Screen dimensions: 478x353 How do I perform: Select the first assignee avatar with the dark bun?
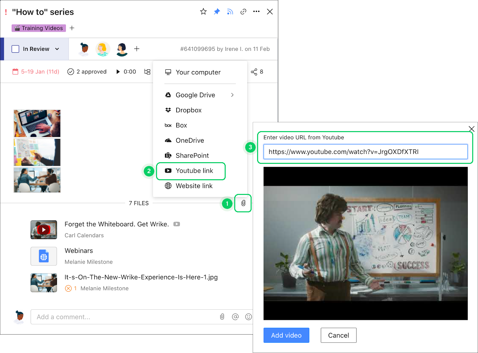coord(84,49)
